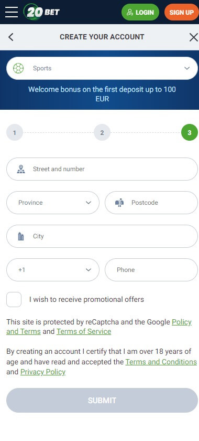Viewport: 199px width, 441px height.
Task: Open the Terms and Conditions link
Action: click(161, 362)
